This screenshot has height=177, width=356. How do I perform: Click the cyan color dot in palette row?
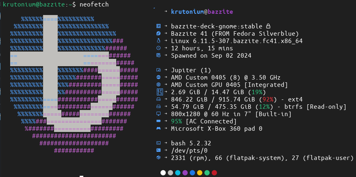pos(178,173)
